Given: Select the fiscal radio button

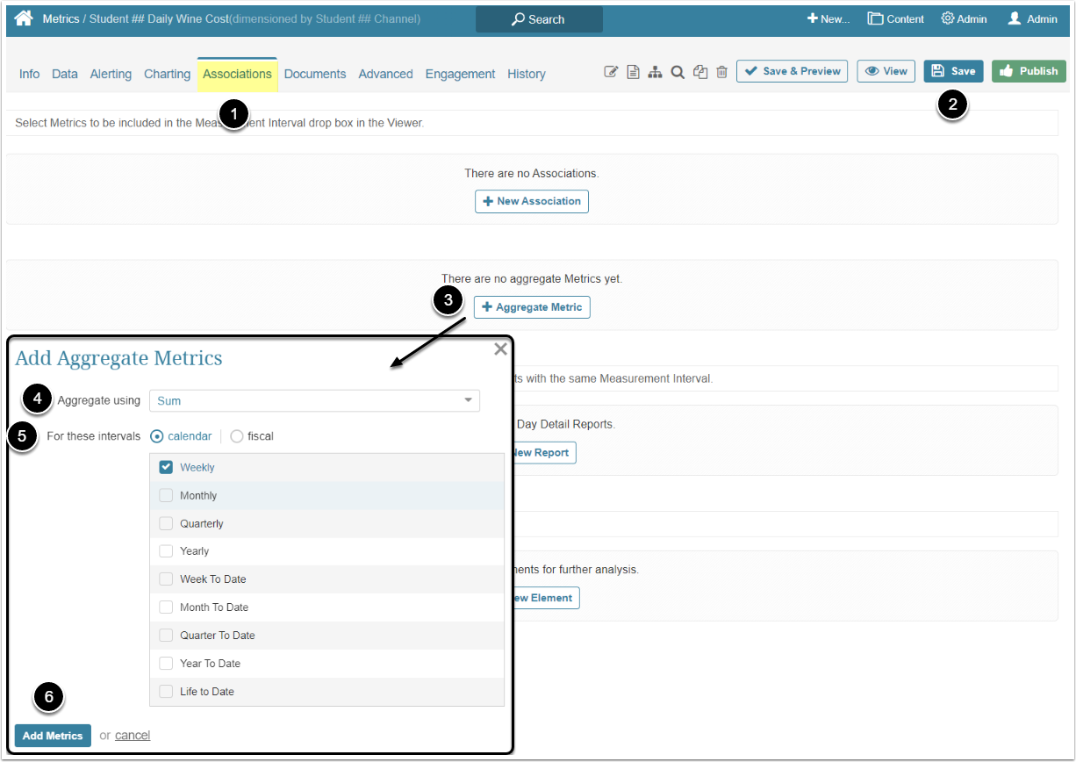Looking at the screenshot, I should coord(237,436).
